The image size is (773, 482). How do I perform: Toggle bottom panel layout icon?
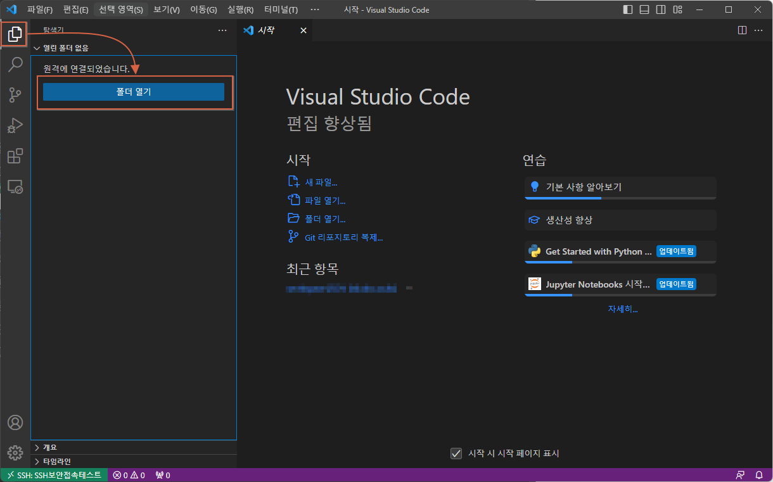point(644,10)
